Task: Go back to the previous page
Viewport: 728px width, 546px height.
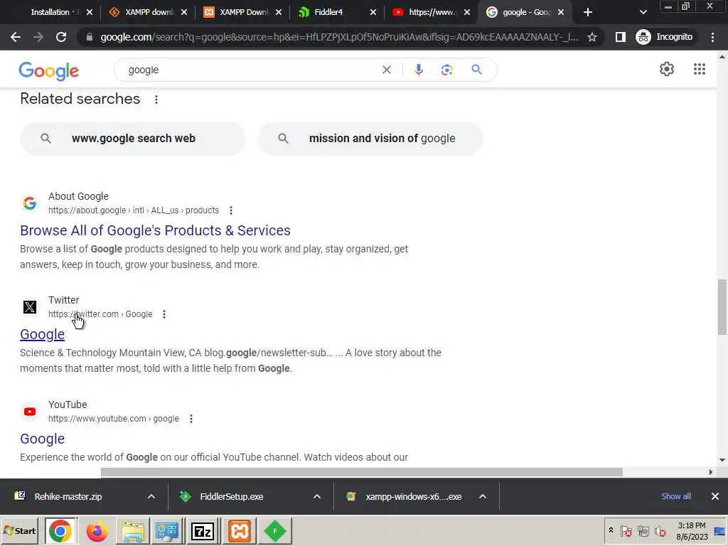Action: point(16,37)
